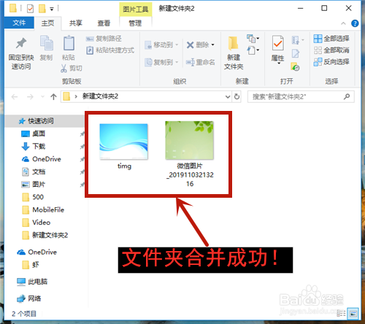Viewport: 365px width, 324px height.
Task: Click the Delete (删除) X icon
Action: pos(191,45)
